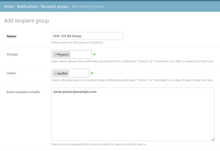Open the Notifications breadcrumb link
This screenshot has width=220, height=151.
(x=27, y=7)
